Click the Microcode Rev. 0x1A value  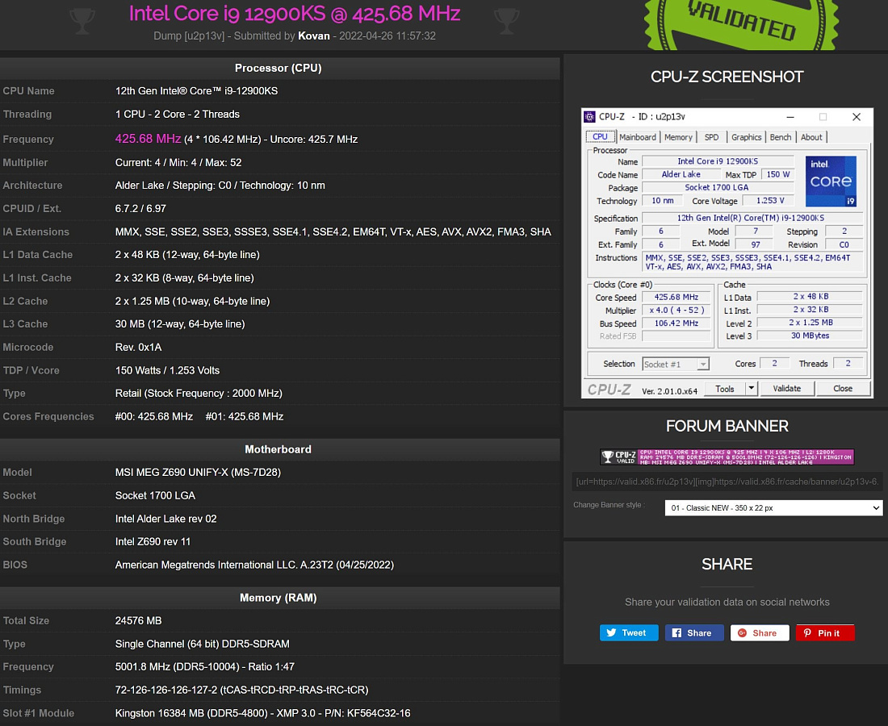click(138, 347)
